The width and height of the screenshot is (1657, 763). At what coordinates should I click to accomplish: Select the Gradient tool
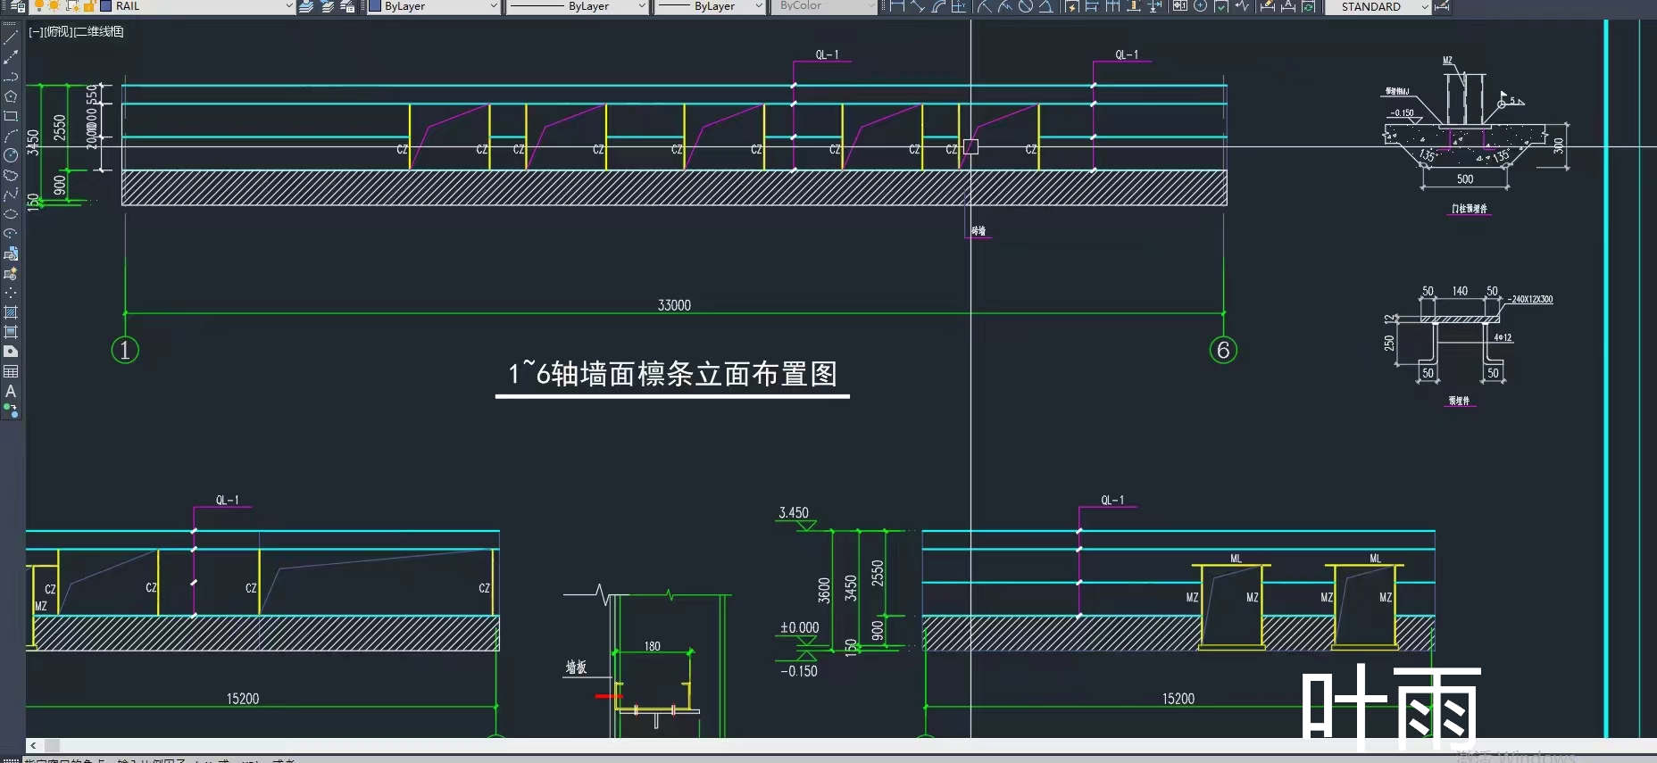(11, 332)
